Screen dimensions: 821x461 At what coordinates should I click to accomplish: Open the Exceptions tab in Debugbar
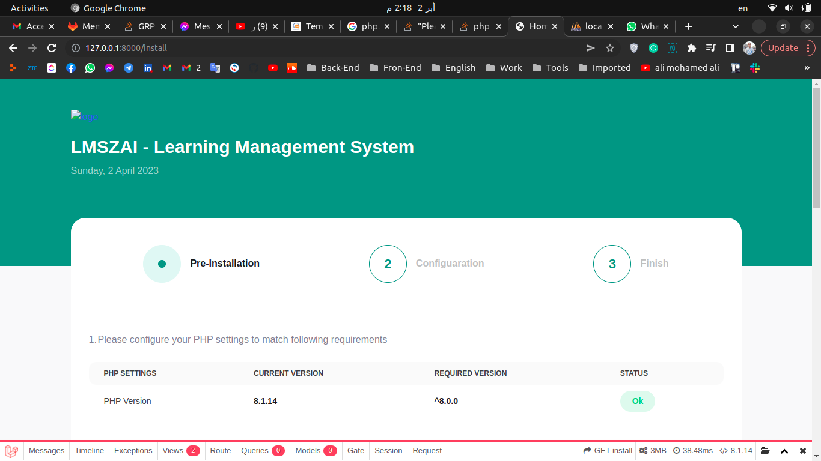pos(133,451)
